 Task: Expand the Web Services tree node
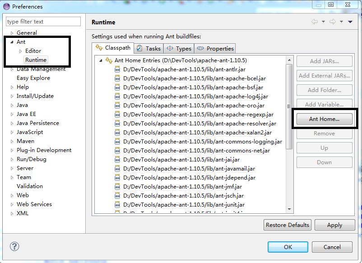pyautogui.click(x=12, y=204)
